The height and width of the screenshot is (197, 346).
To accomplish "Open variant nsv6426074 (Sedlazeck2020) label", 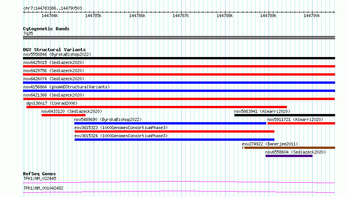I will [x=54, y=79].
